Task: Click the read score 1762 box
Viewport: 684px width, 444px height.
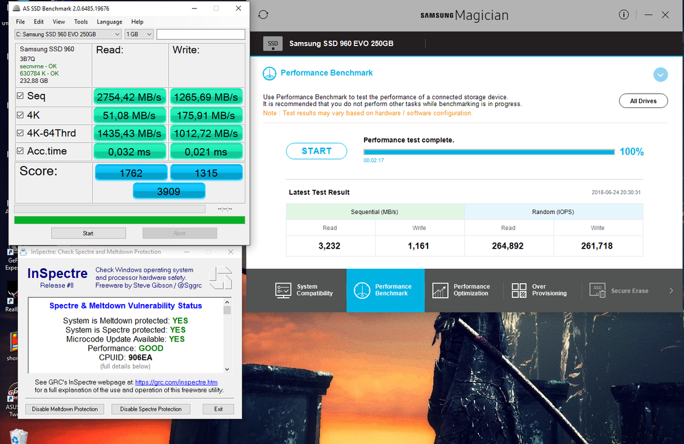Action: click(x=131, y=173)
